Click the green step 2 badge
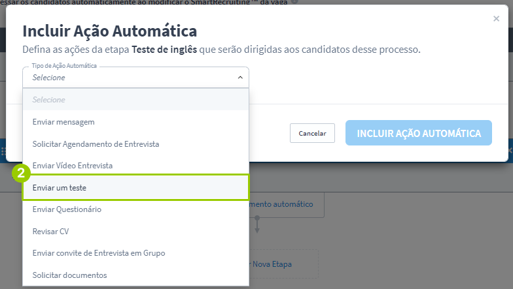The image size is (513, 289). (x=22, y=174)
